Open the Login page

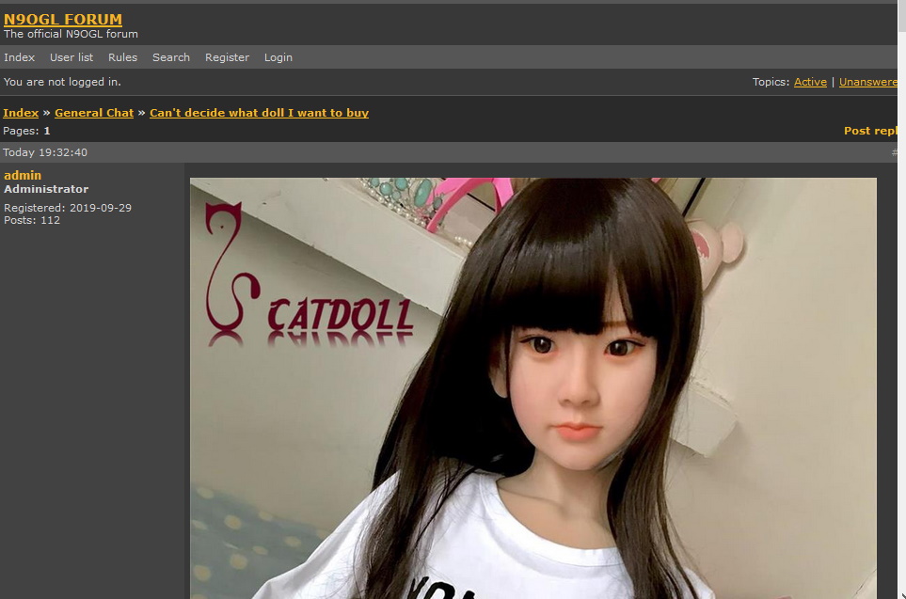(278, 57)
